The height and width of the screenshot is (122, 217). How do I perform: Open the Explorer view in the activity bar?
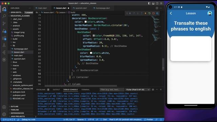tap(4, 9)
